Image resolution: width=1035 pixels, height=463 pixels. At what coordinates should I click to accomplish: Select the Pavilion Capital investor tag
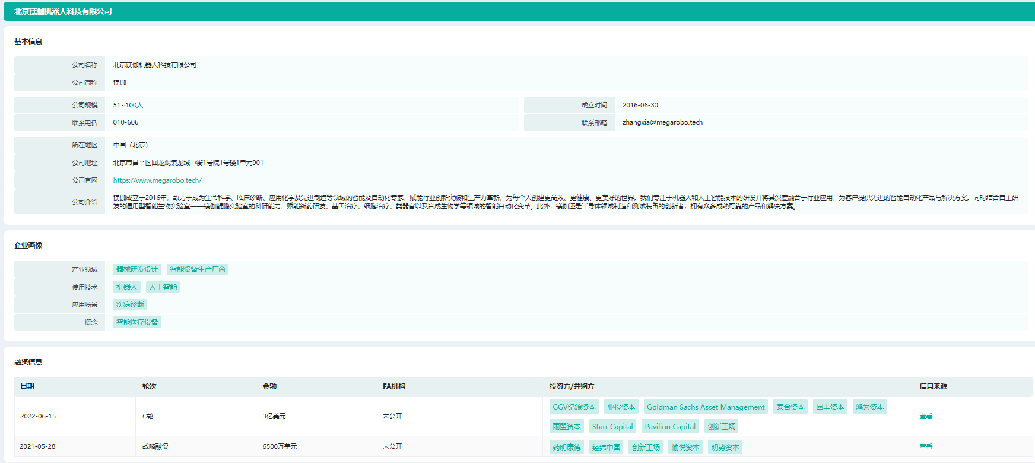coord(670,427)
